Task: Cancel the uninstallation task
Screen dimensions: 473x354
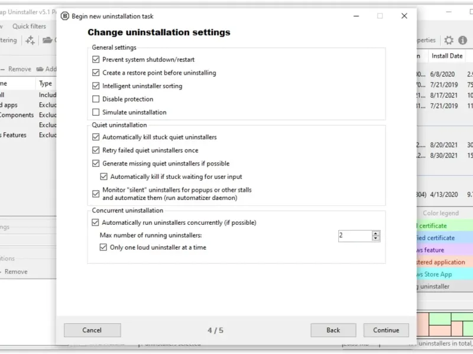Action: (92, 330)
